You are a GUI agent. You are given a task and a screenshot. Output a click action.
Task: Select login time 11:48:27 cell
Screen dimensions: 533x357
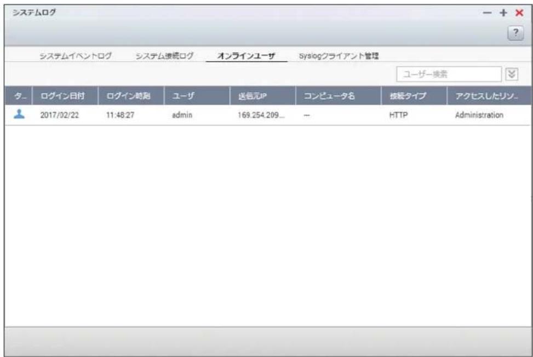(x=120, y=115)
